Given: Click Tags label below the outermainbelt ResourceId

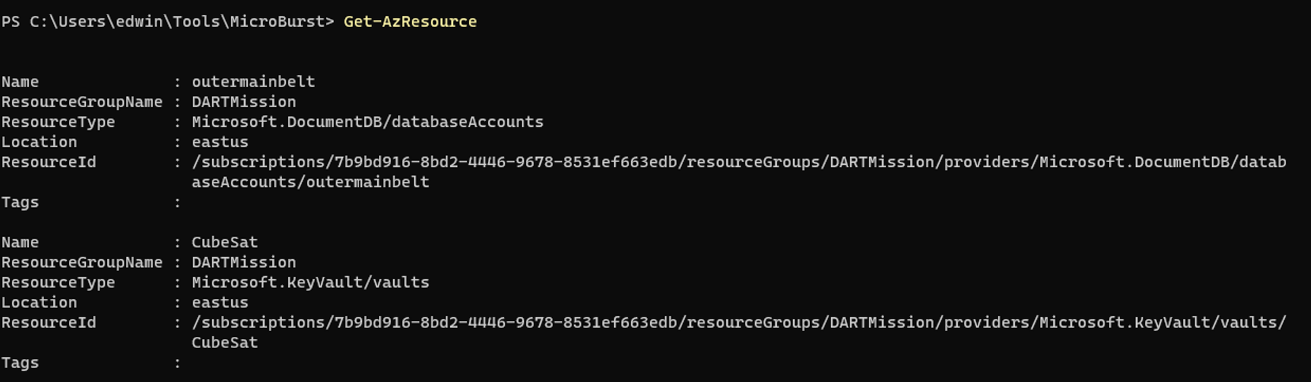Looking at the screenshot, I should click(20, 203).
